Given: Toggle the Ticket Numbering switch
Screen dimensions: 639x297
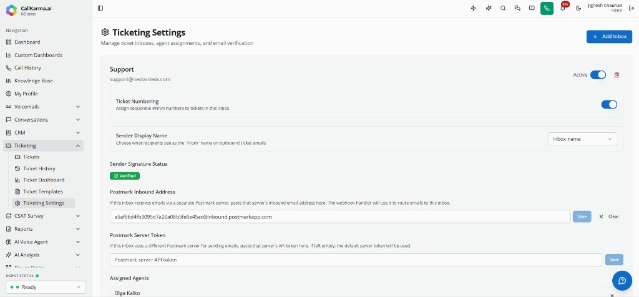Looking at the screenshot, I should point(609,105).
